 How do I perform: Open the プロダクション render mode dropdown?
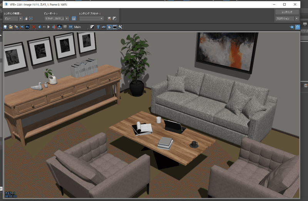(287, 18)
